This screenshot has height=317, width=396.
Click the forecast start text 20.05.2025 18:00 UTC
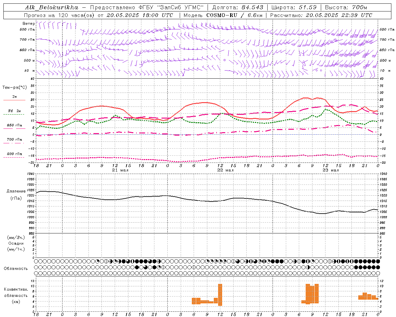(140, 15)
